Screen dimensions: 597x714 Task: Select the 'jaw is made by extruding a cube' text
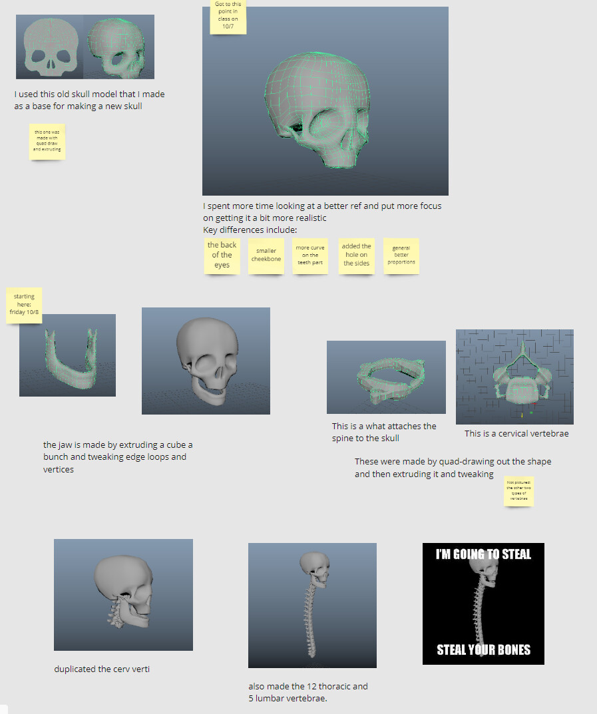tap(118, 457)
